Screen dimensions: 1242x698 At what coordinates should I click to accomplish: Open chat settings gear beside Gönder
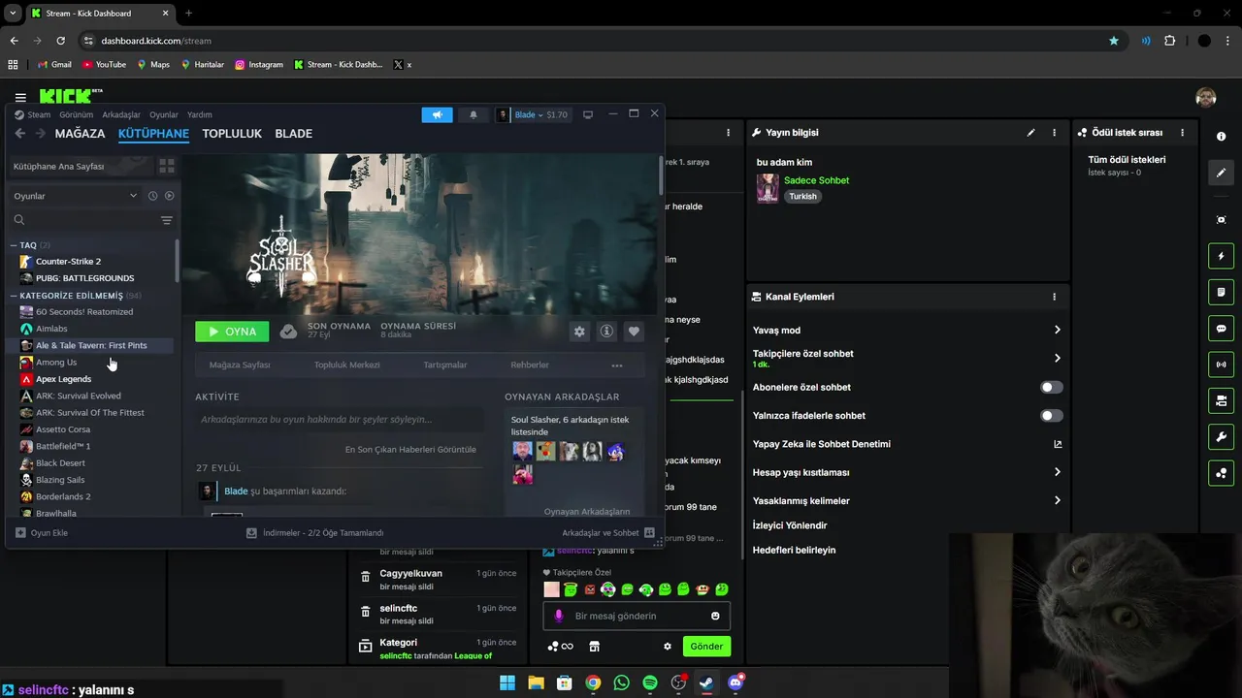(x=668, y=647)
